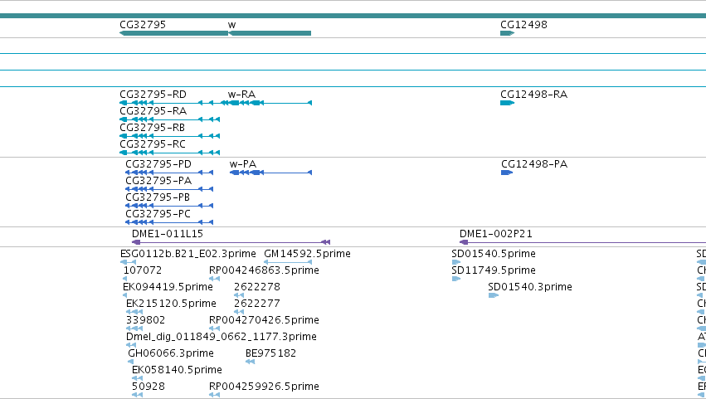Select feature 2622277
The width and height of the screenshot is (706, 399).
(x=256, y=304)
